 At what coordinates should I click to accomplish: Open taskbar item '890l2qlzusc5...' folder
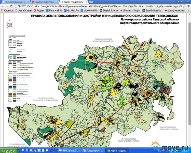[x=69, y=150]
